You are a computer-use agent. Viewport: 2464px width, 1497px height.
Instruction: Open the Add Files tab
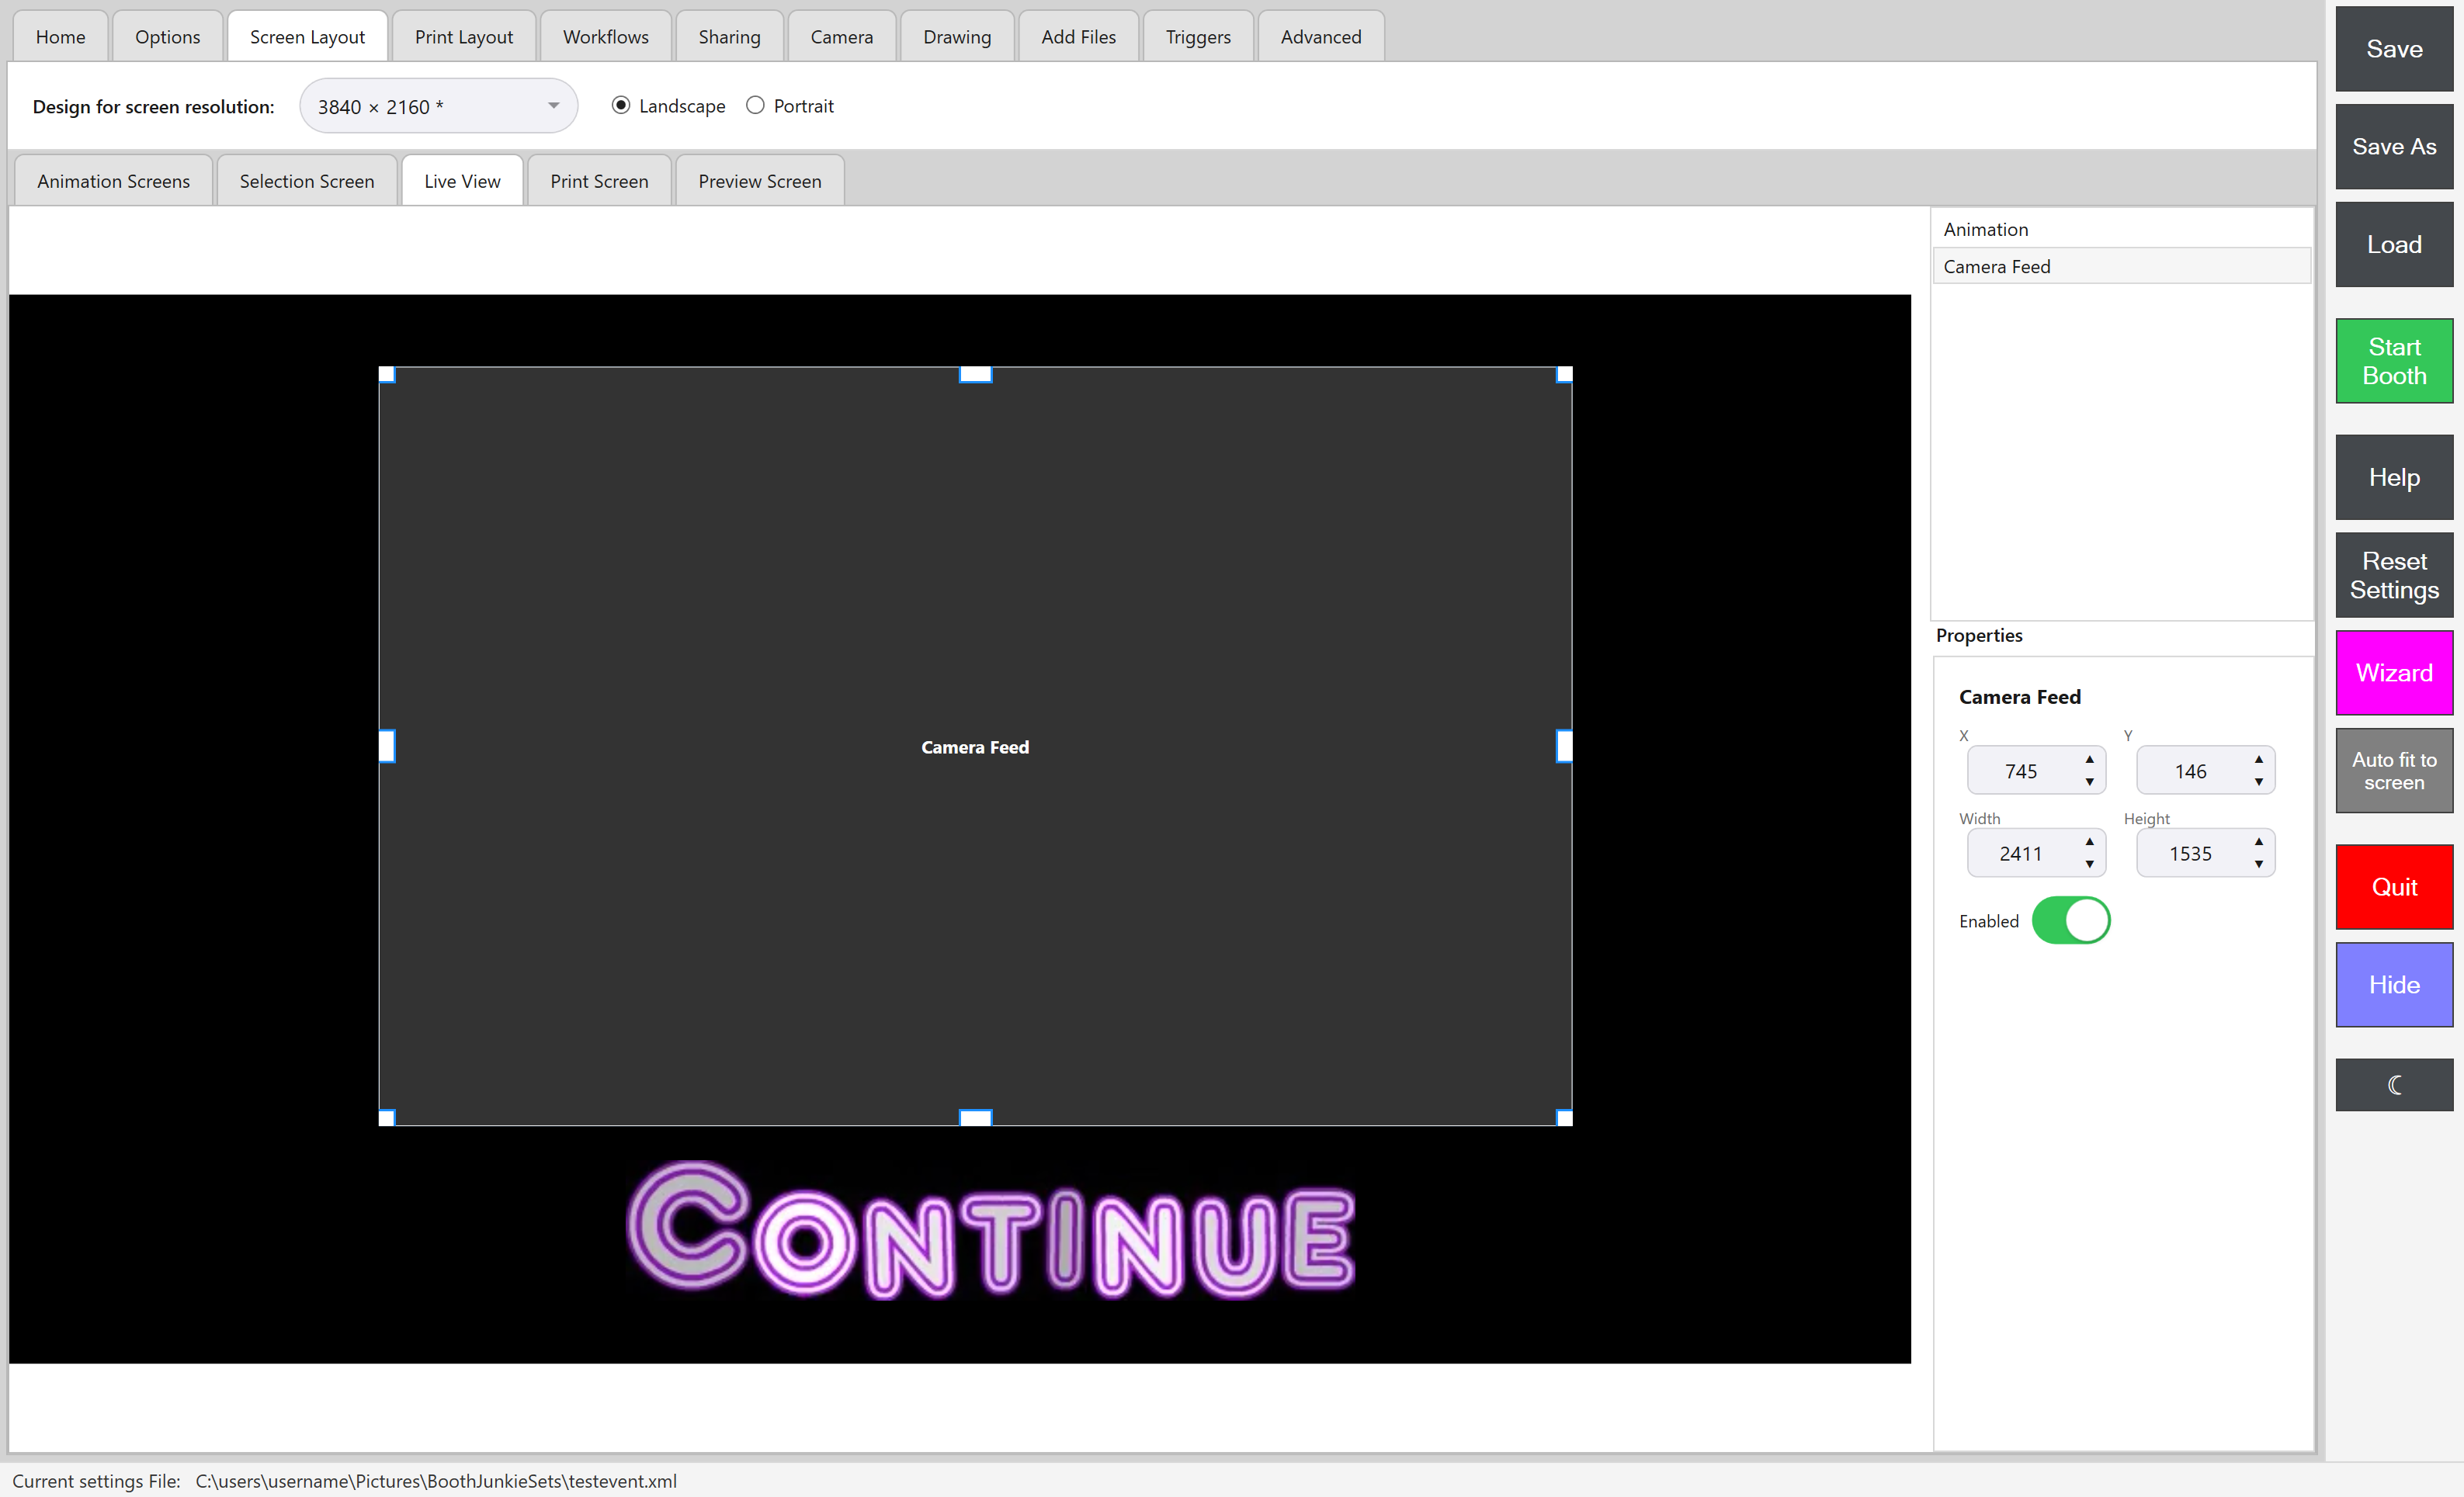1078,37
